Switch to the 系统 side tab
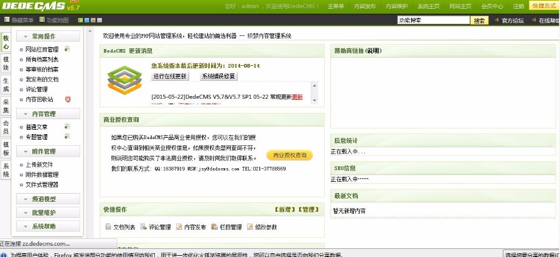 [x=6, y=170]
